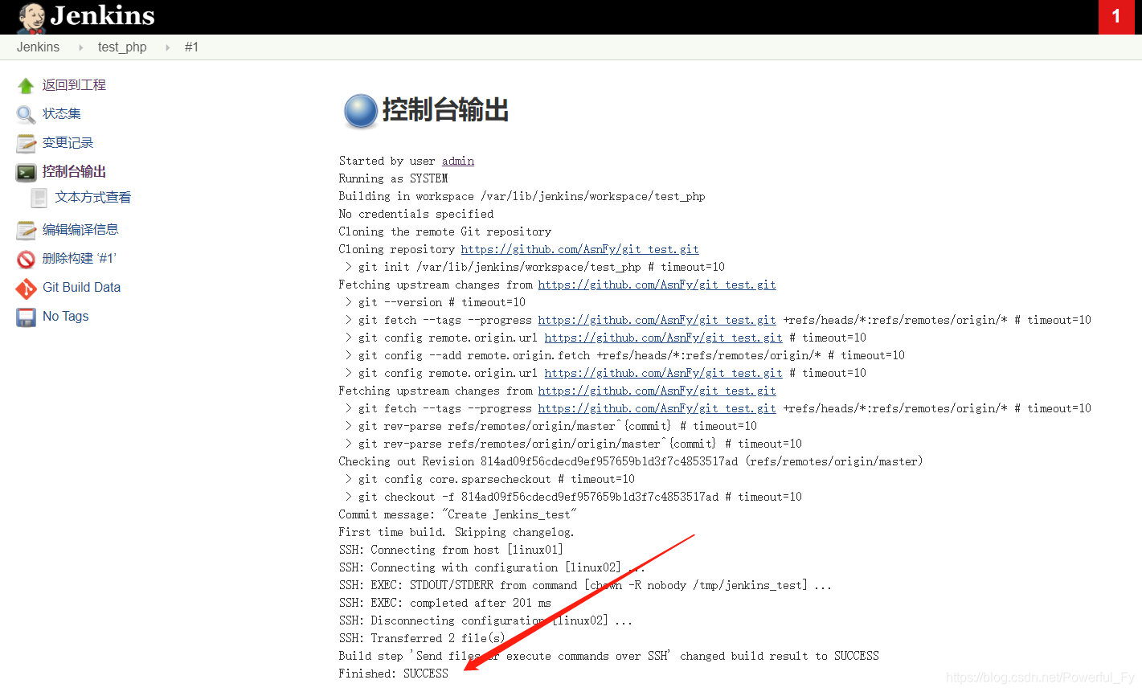Expand the breadcrumb arrow after Jenkins
Screen dimensions: 1142x692
click(x=80, y=47)
